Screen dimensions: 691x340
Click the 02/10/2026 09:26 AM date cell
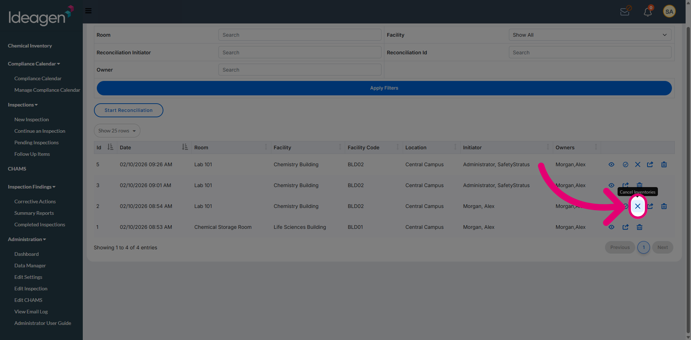[146, 164]
